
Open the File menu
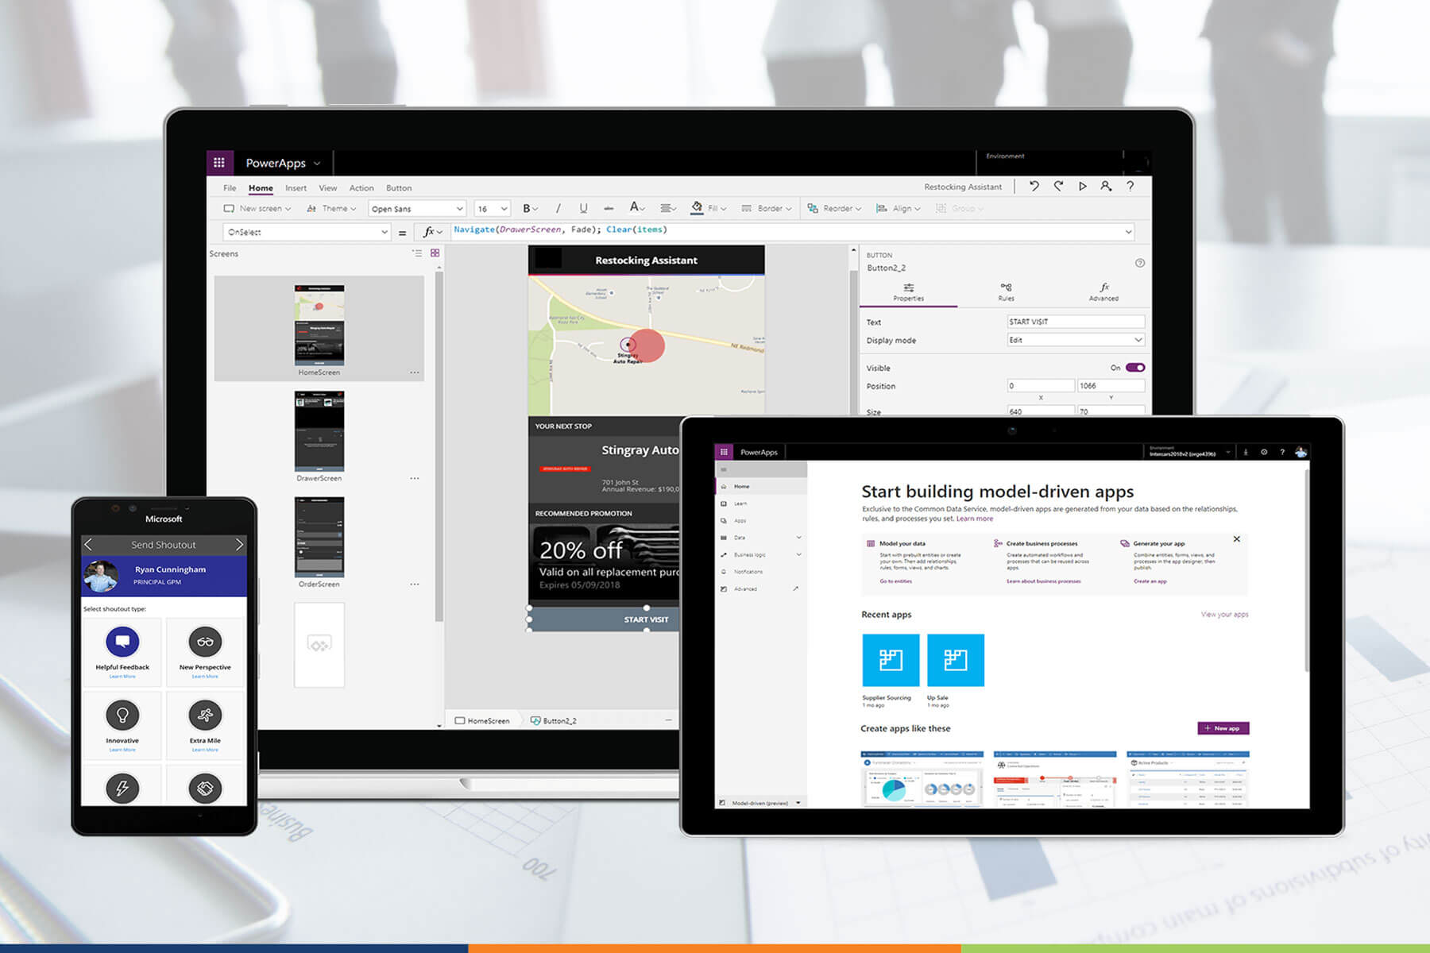tap(230, 188)
